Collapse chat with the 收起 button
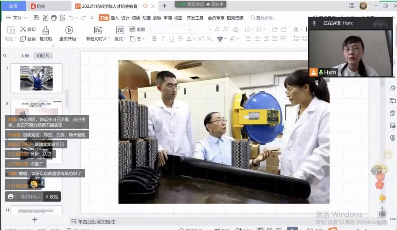Viewport: 397px width, 230px height. coord(52,197)
